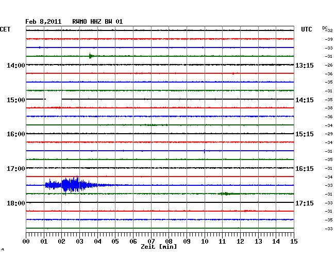Click the 03 minute axis label
The width and height of the screenshot is (335, 255).
(79, 242)
